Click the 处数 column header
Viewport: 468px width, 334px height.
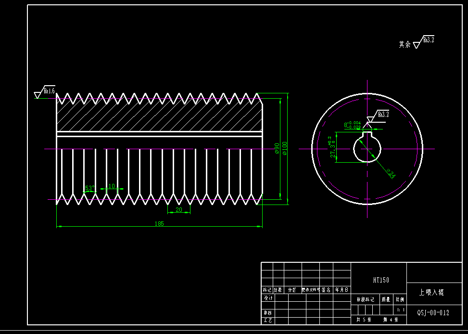(278, 290)
